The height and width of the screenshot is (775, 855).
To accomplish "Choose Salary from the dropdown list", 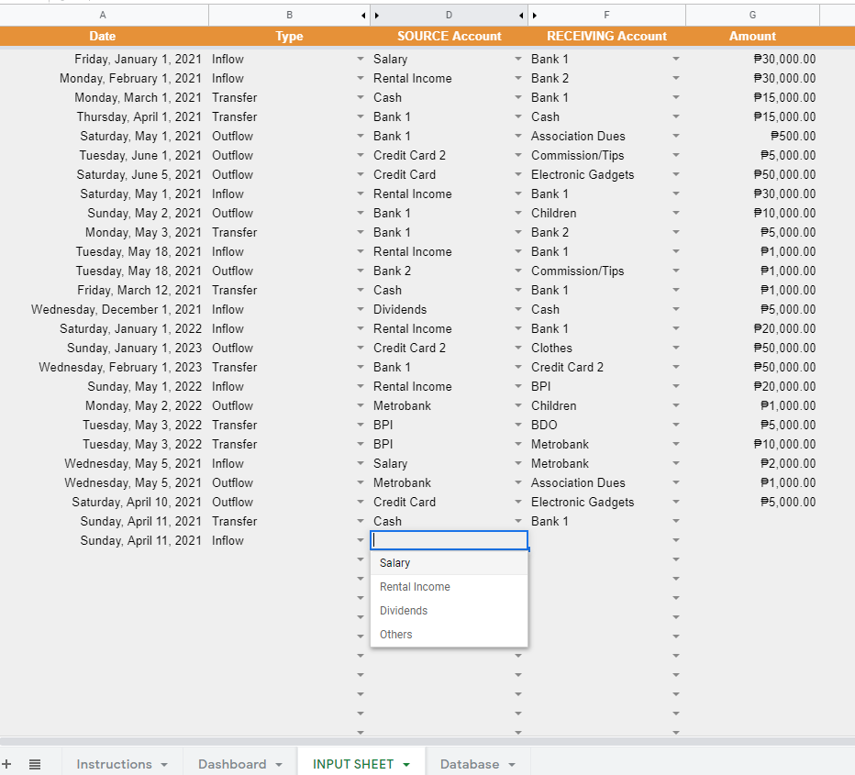I will pyautogui.click(x=395, y=563).
